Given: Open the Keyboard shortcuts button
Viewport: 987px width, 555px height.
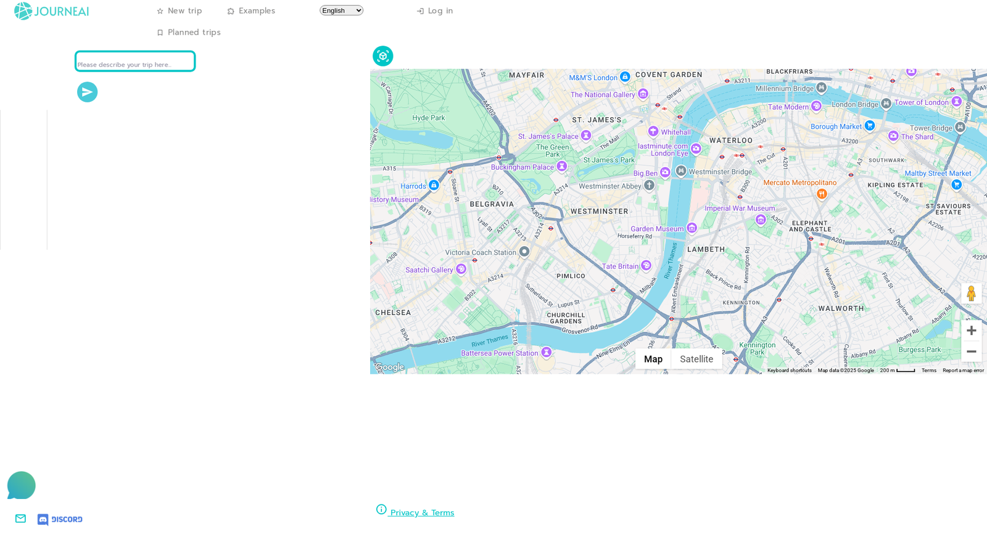Looking at the screenshot, I should click(x=790, y=371).
